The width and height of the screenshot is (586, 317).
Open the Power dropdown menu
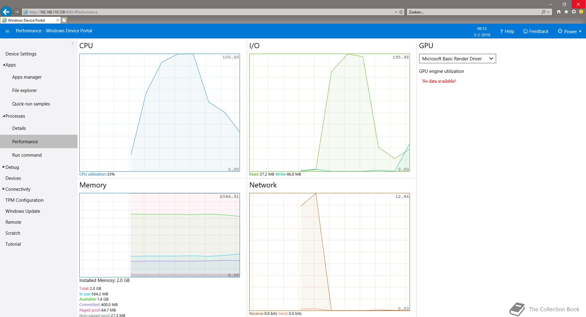click(570, 31)
